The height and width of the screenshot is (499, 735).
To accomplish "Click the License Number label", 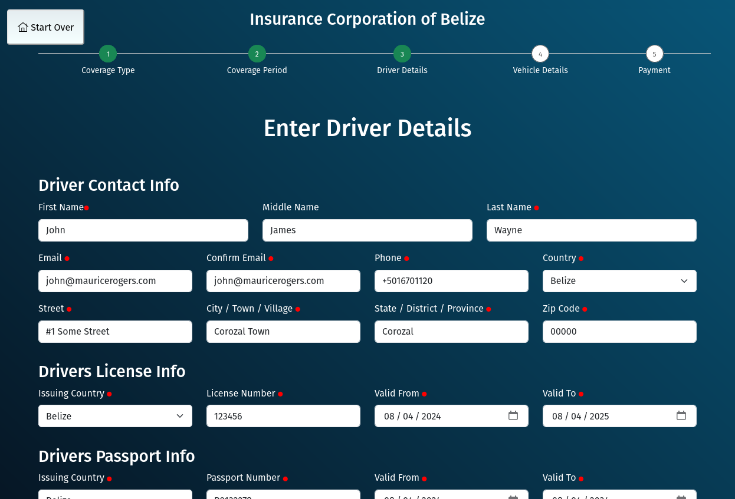I will [x=241, y=394].
